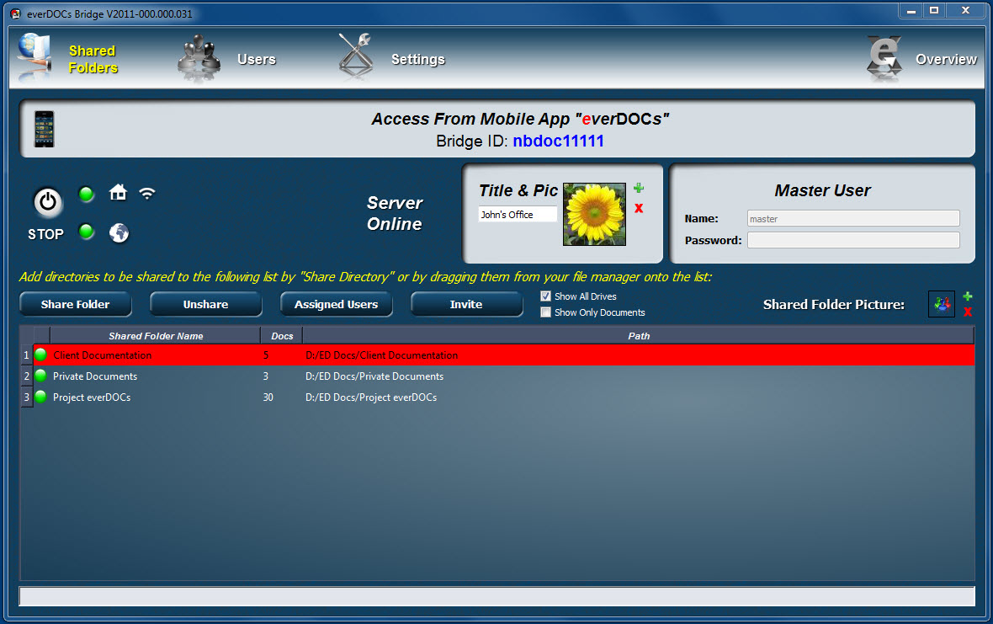This screenshot has height=624, width=993.
Task: Click the shared folder picture thumbnail
Action: pos(942,304)
